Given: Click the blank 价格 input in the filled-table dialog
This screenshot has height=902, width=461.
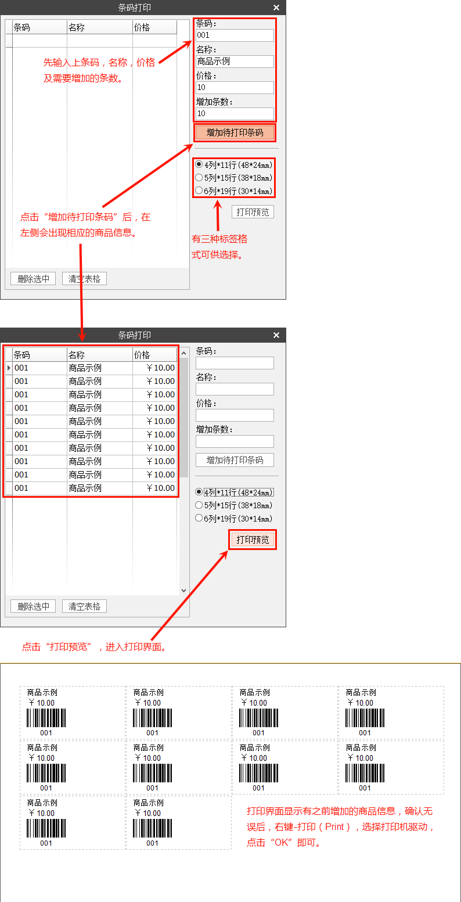Looking at the screenshot, I should tap(235, 415).
